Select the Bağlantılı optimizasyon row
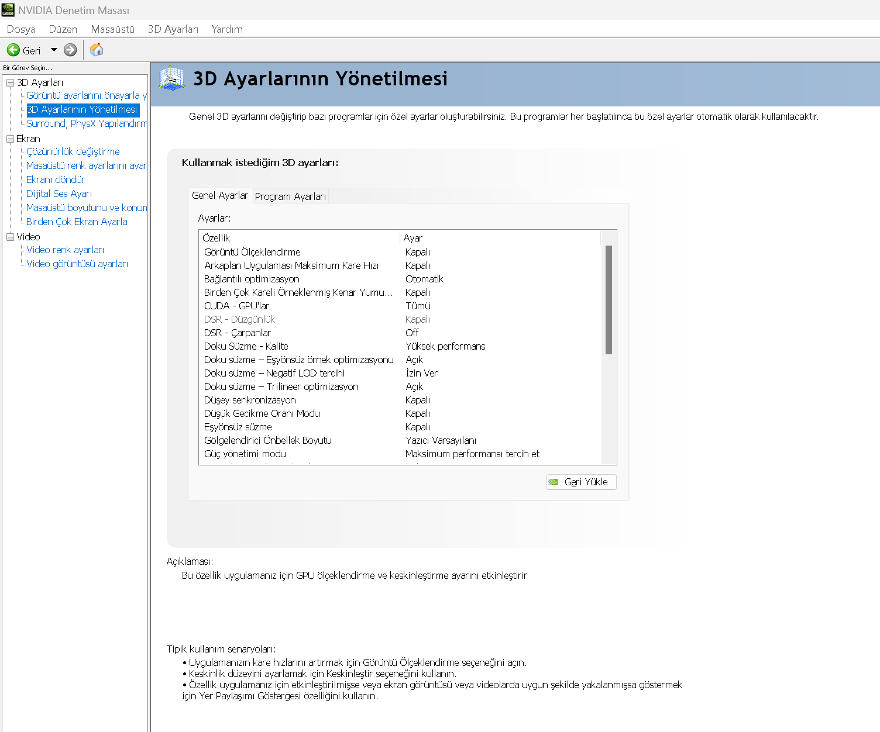880x732 pixels. pos(400,279)
